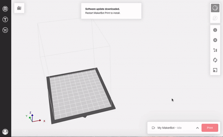Select the Arrange models tool

tap(215, 50)
